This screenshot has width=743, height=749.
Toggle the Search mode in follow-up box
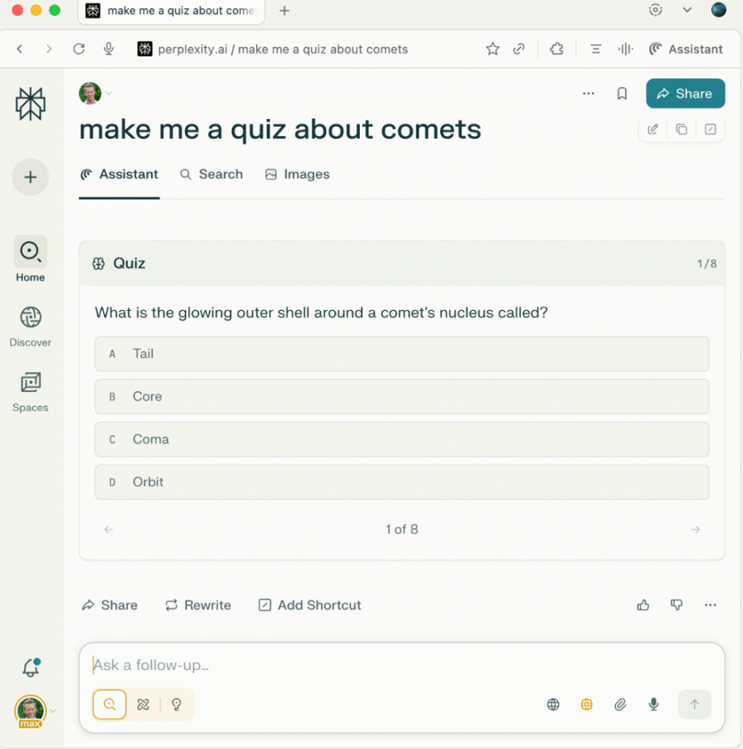[x=110, y=704]
